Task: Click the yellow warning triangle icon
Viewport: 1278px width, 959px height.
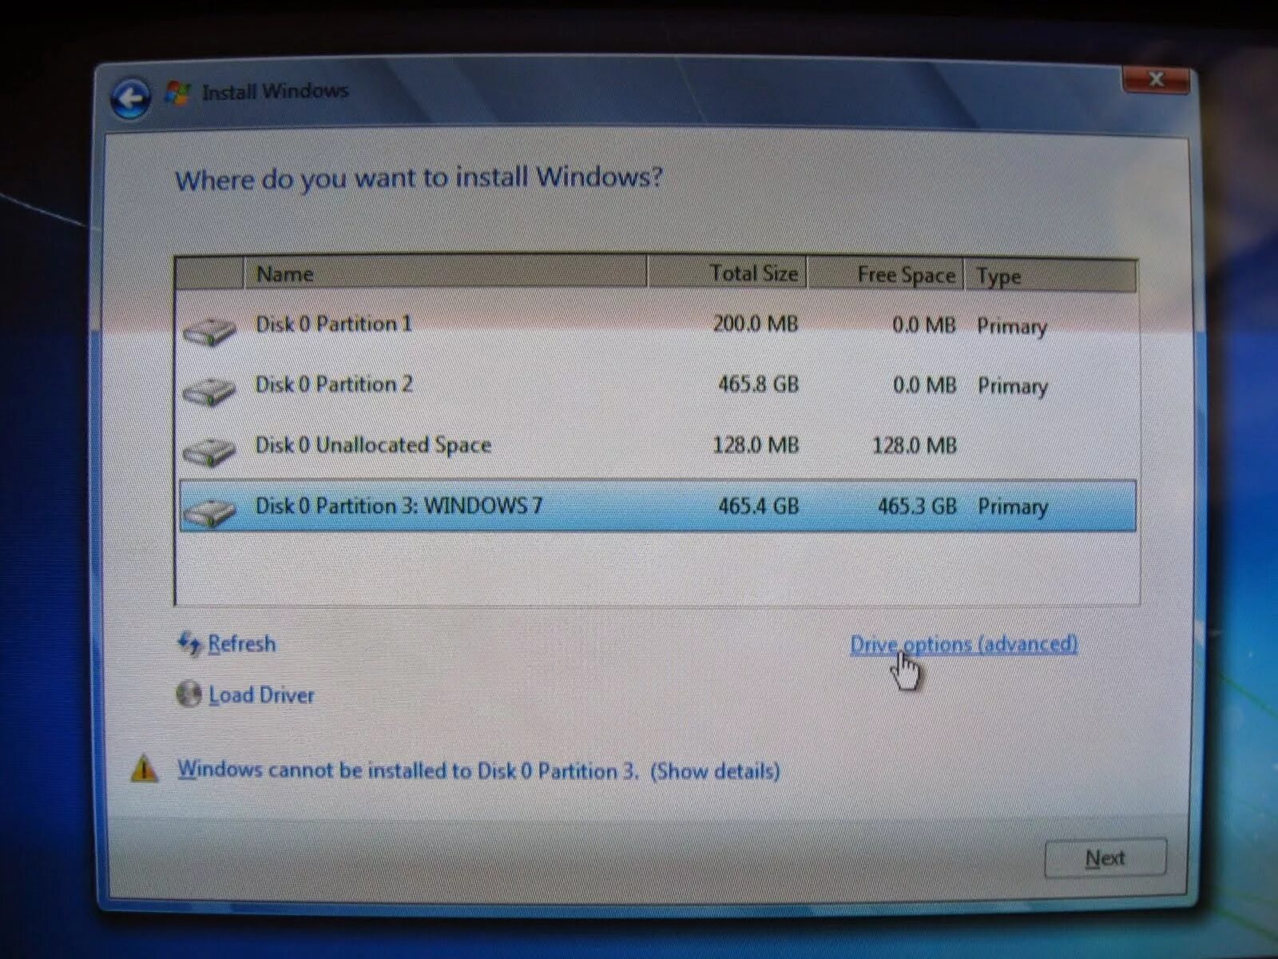Action: pos(144,768)
